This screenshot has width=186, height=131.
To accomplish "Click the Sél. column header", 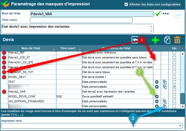I will tap(174, 48).
